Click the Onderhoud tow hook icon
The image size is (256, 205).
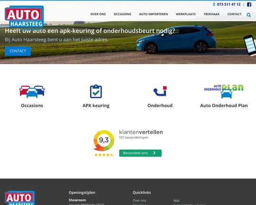click(160, 91)
